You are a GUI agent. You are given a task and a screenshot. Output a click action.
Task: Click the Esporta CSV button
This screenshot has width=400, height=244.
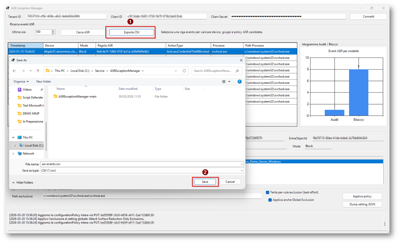click(x=131, y=32)
